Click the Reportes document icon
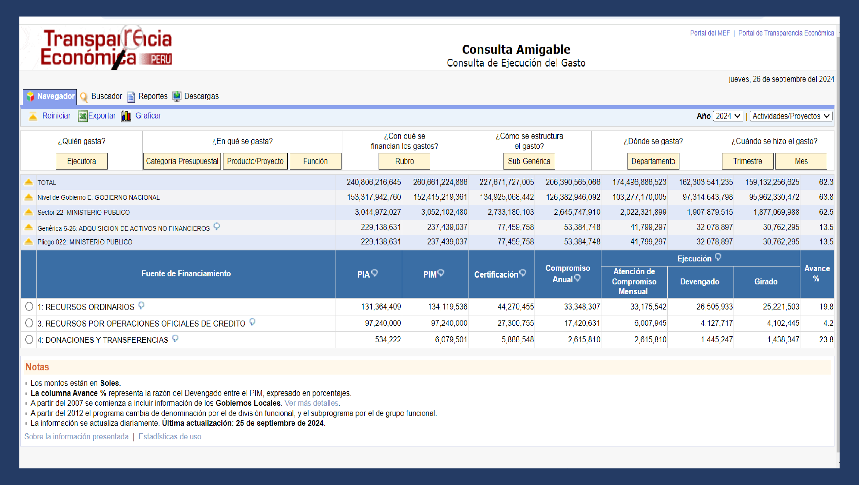859x485 pixels. (x=131, y=97)
